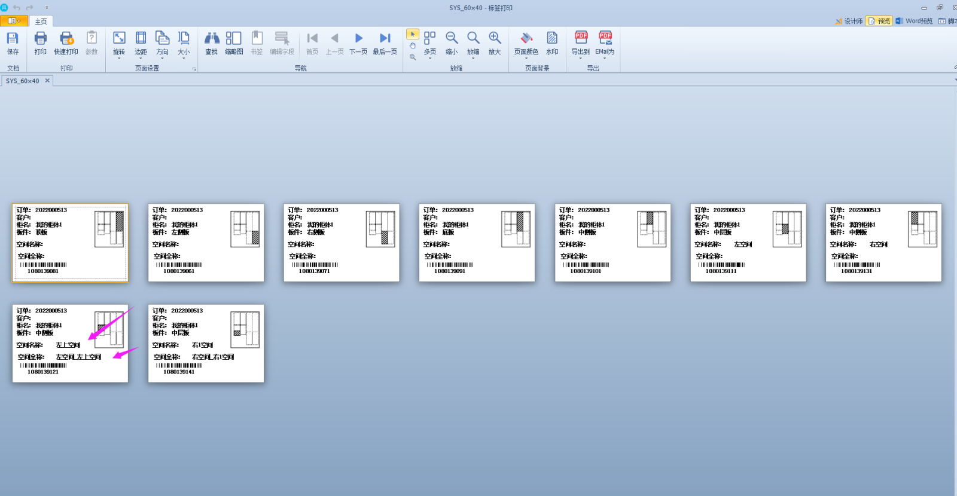Screen dimensions: 957x496
Task: Switch to 预览 preview mode
Action: (x=879, y=21)
